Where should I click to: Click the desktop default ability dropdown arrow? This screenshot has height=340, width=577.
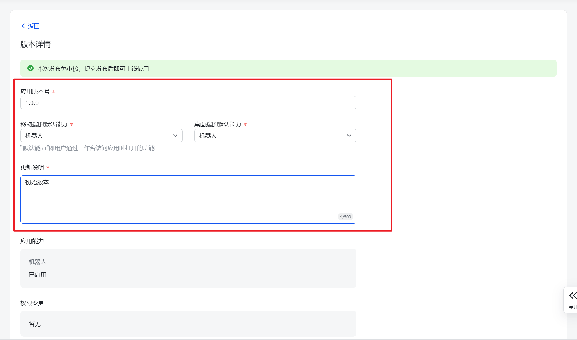tap(349, 136)
